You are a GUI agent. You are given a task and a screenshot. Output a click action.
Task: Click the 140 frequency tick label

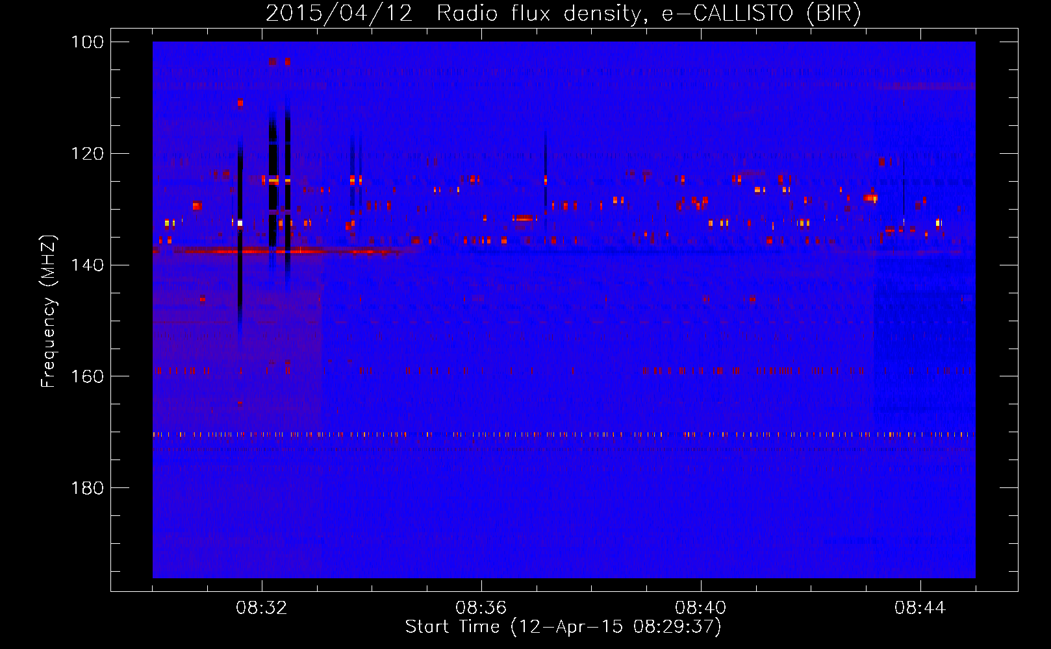[88, 265]
